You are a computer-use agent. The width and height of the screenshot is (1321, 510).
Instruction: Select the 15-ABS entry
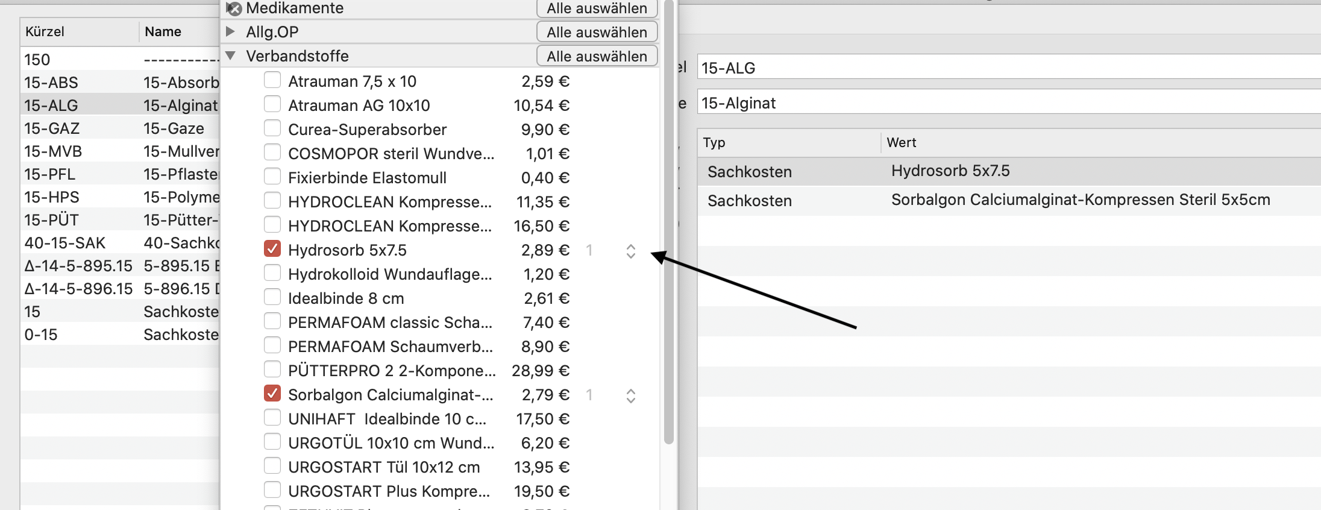coord(120,83)
